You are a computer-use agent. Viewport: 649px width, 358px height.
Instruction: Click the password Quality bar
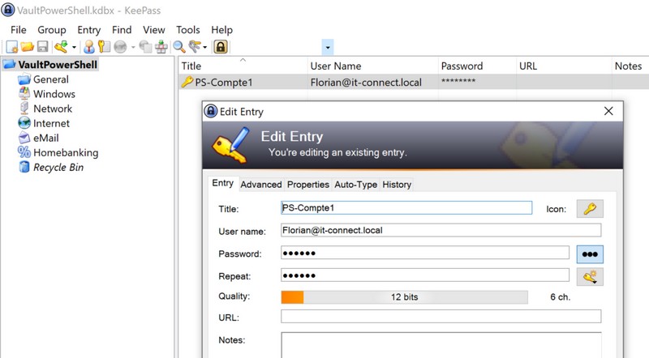click(x=404, y=297)
